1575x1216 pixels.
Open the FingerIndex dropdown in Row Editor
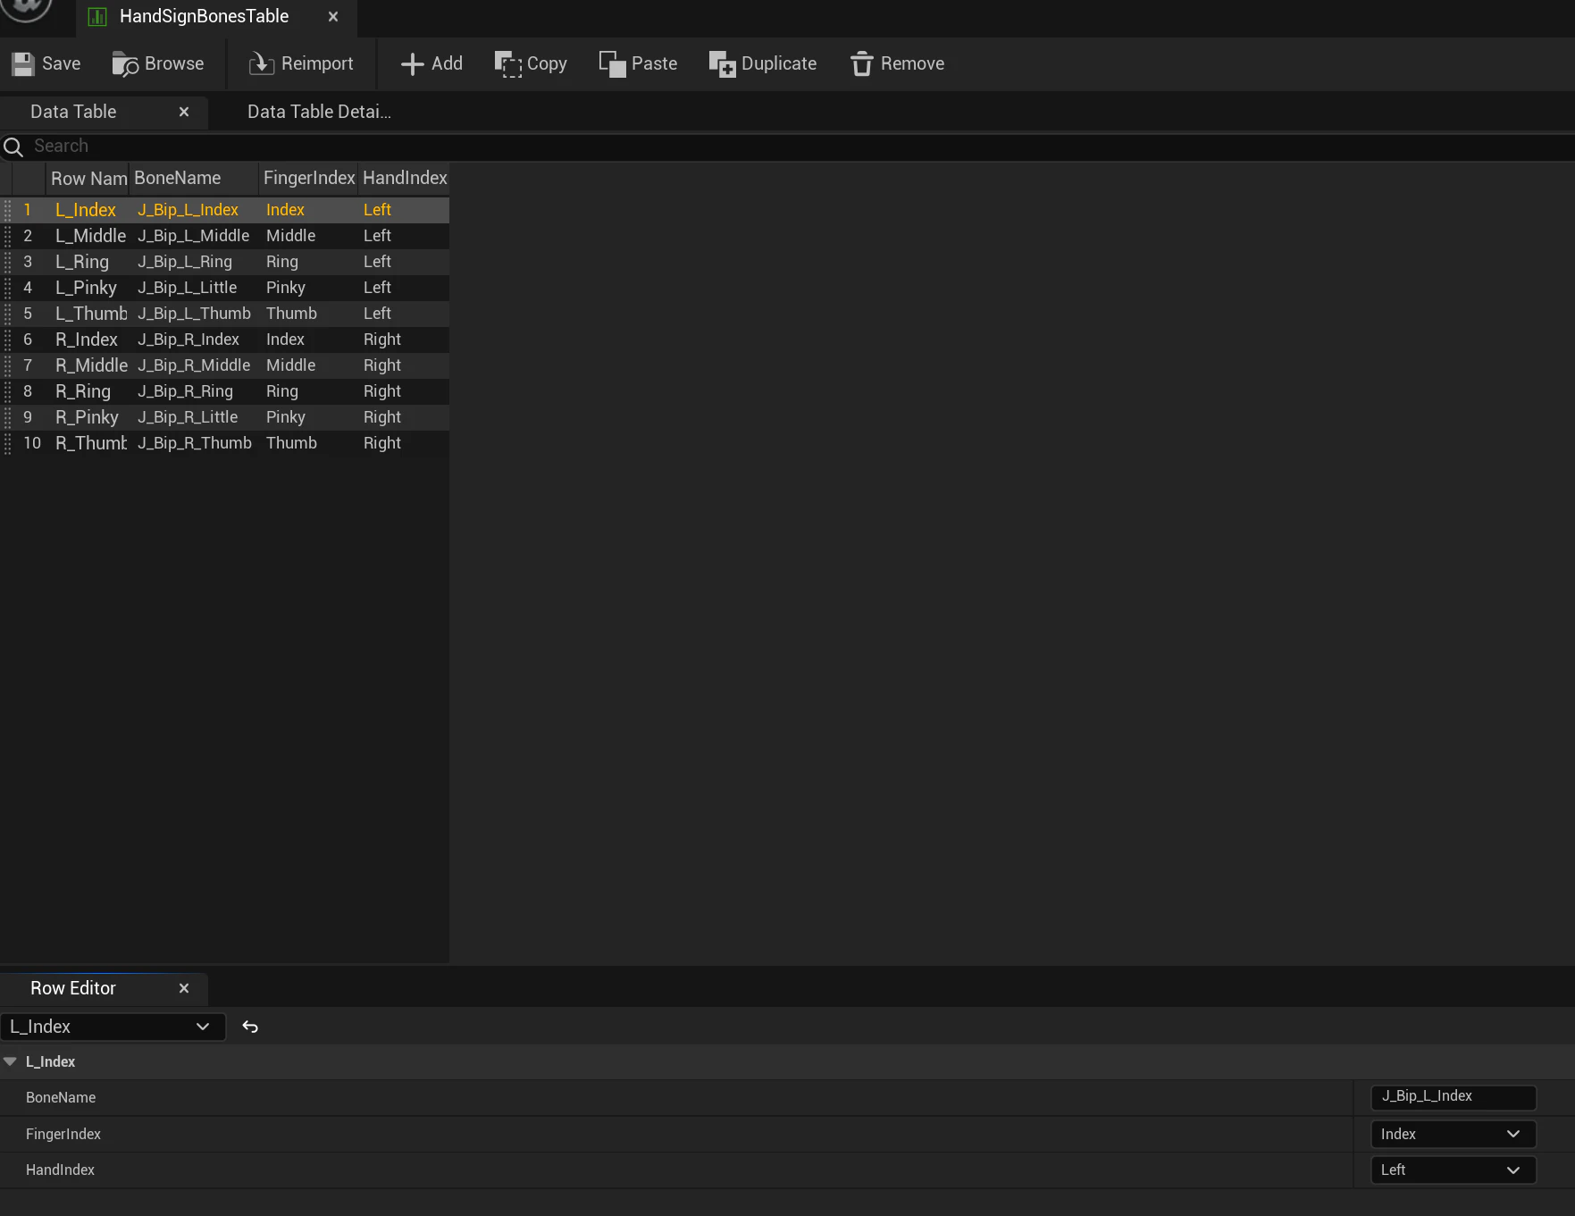pyautogui.click(x=1453, y=1134)
